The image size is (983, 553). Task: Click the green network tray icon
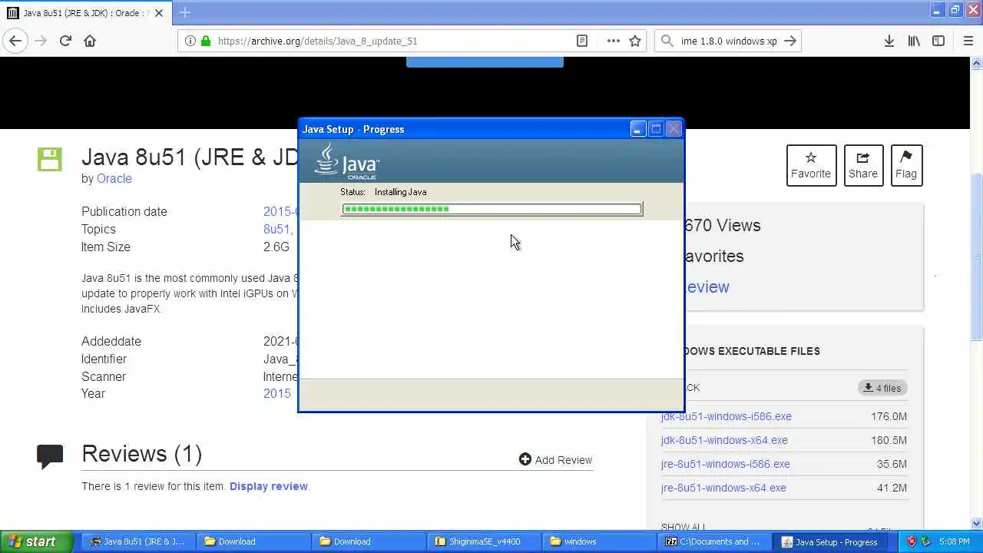pos(925,541)
